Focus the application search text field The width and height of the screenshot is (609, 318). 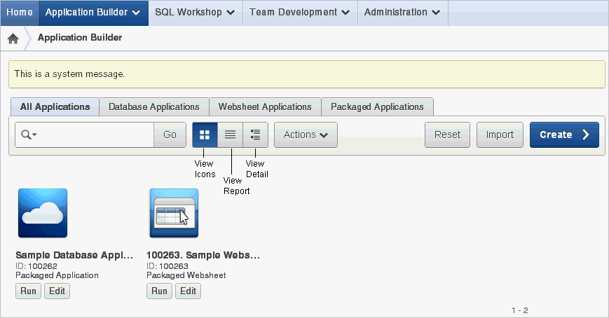click(95, 134)
